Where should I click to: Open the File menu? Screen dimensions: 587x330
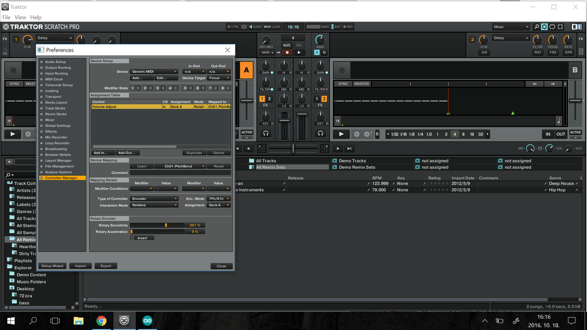click(6, 17)
